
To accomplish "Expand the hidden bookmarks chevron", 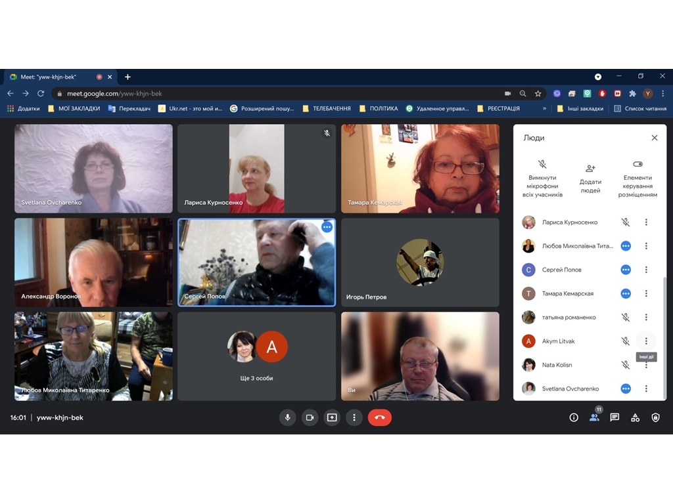I will (544, 108).
